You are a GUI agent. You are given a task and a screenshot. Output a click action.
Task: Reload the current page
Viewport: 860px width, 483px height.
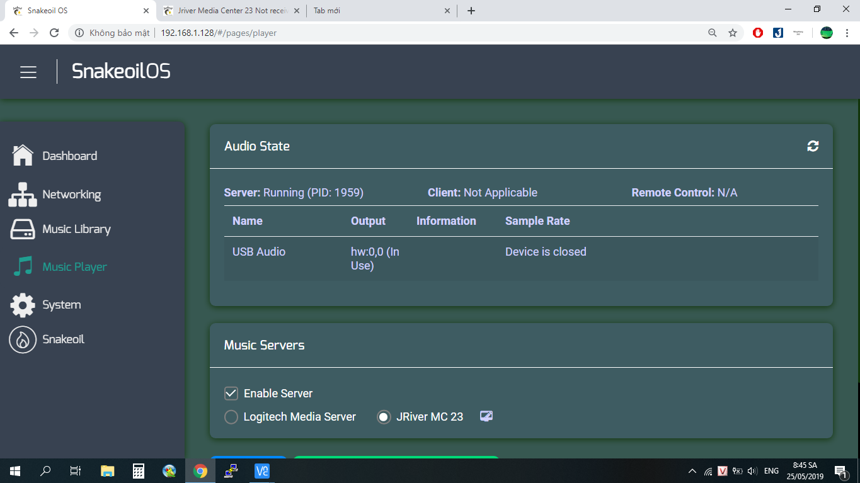(x=54, y=33)
